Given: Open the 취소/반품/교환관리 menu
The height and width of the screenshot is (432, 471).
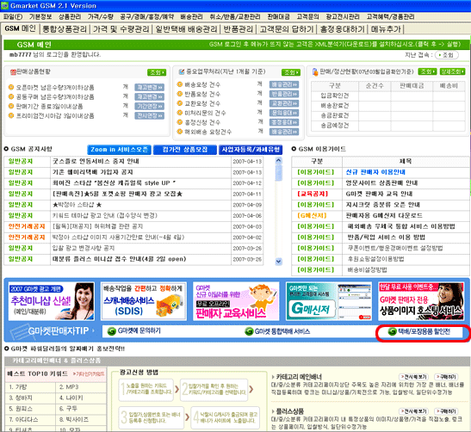Looking at the screenshot, I should (235, 17).
